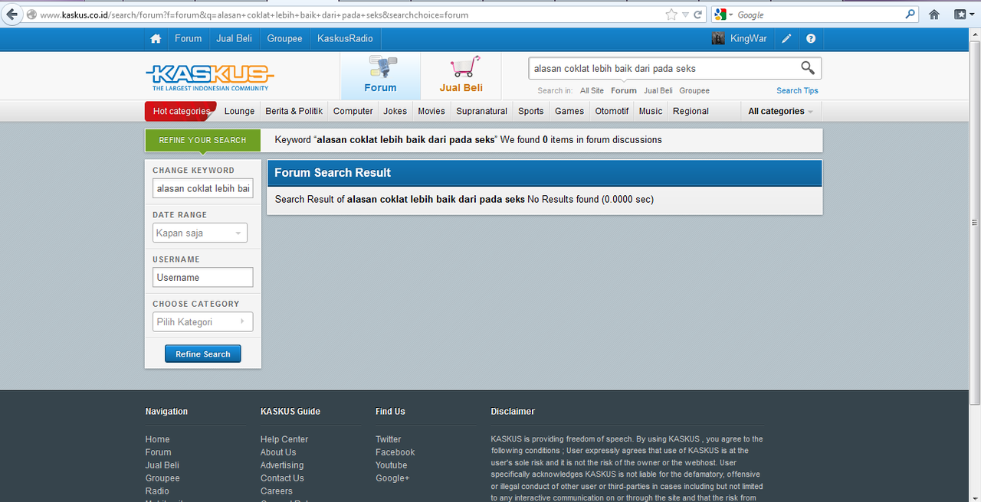The image size is (981, 502).
Task: Open footer Twitter link
Action: (x=389, y=439)
